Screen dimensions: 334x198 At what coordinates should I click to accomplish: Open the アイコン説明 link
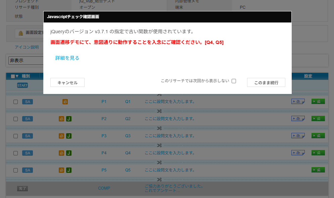tap(27, 47)
